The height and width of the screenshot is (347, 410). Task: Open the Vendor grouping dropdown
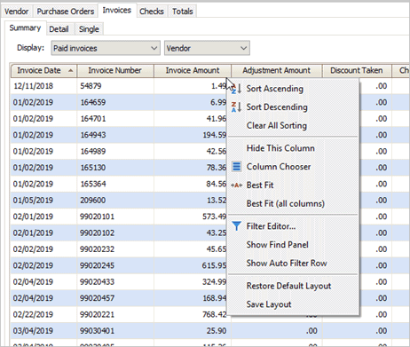207,48
